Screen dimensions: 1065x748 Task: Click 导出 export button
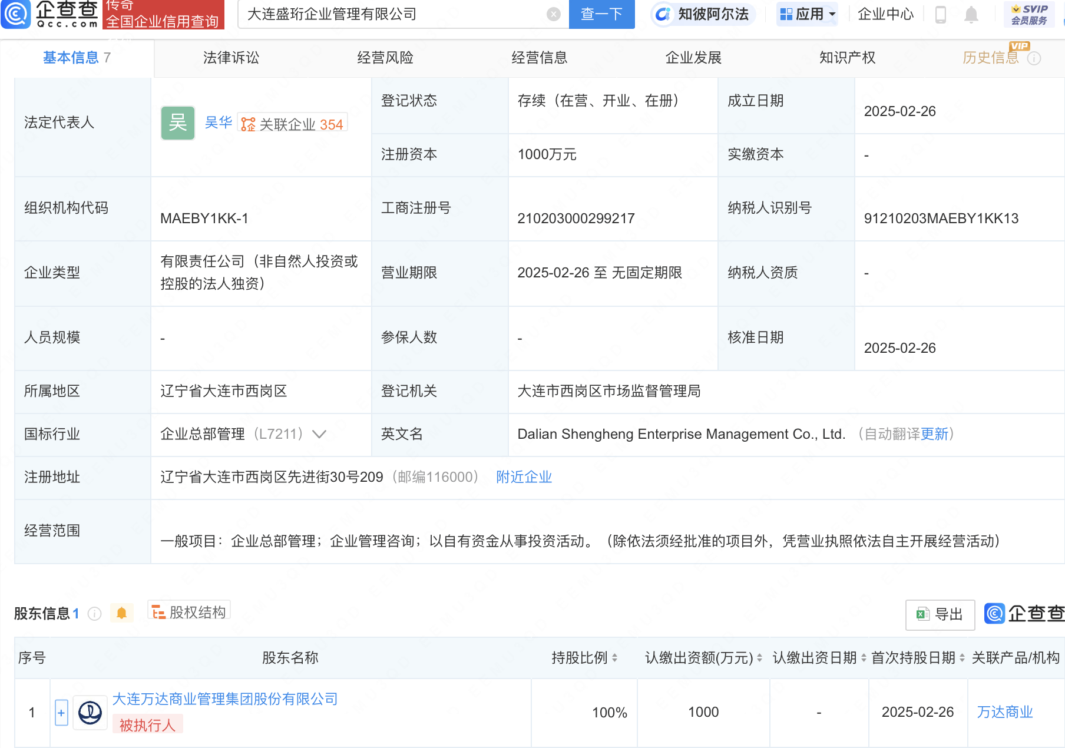(x=940, y=615)
